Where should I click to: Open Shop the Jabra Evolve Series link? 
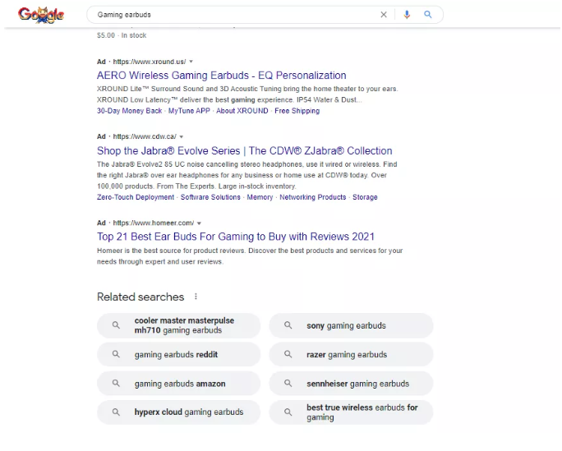coord(244,150)
